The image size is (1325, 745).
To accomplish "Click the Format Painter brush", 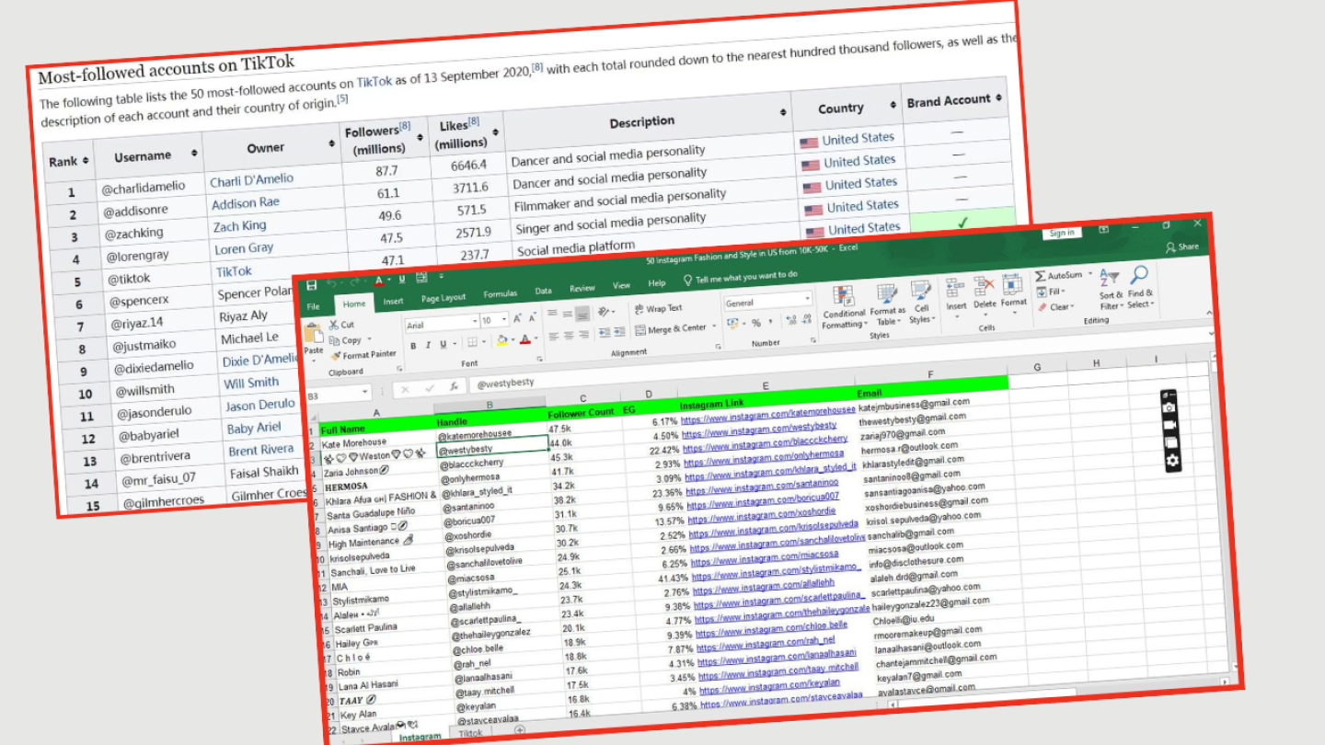I will [363, 354].
